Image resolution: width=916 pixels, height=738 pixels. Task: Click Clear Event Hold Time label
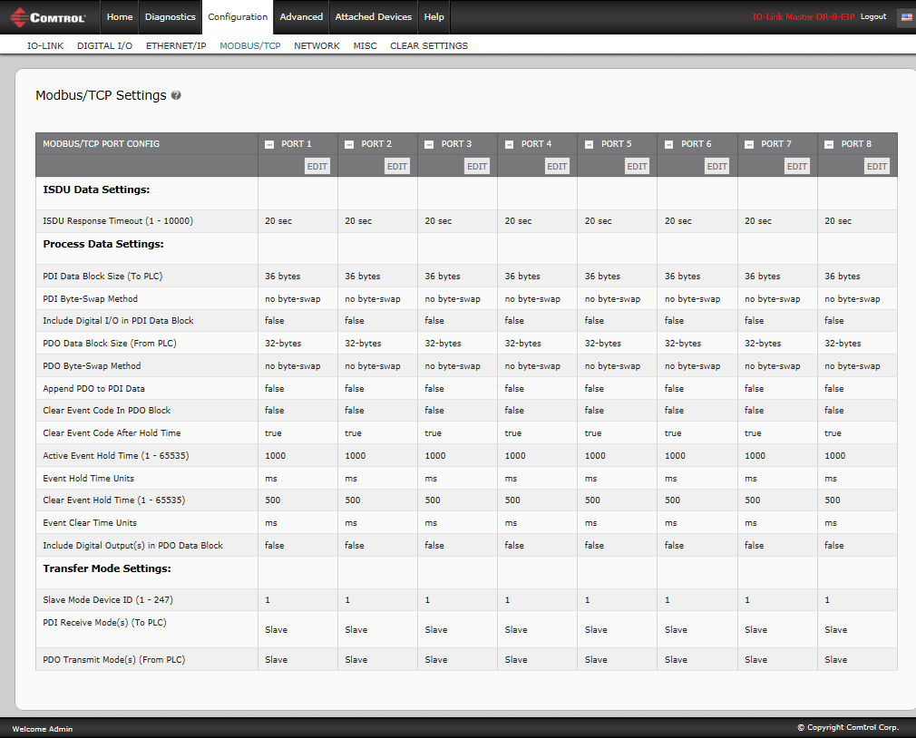pyautogui.click(x=114, y=500)
